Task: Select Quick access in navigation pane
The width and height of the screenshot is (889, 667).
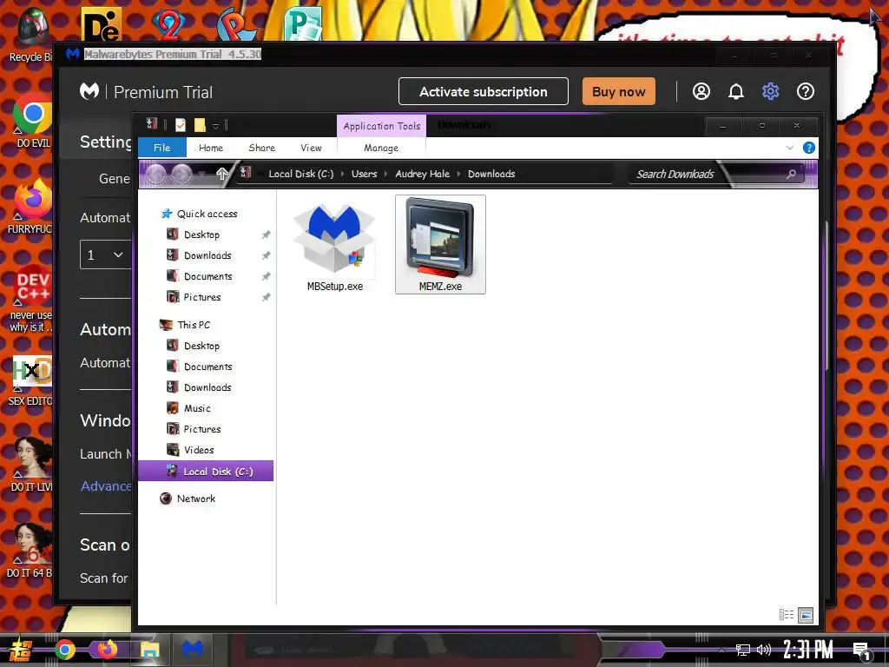Action: 207,214
